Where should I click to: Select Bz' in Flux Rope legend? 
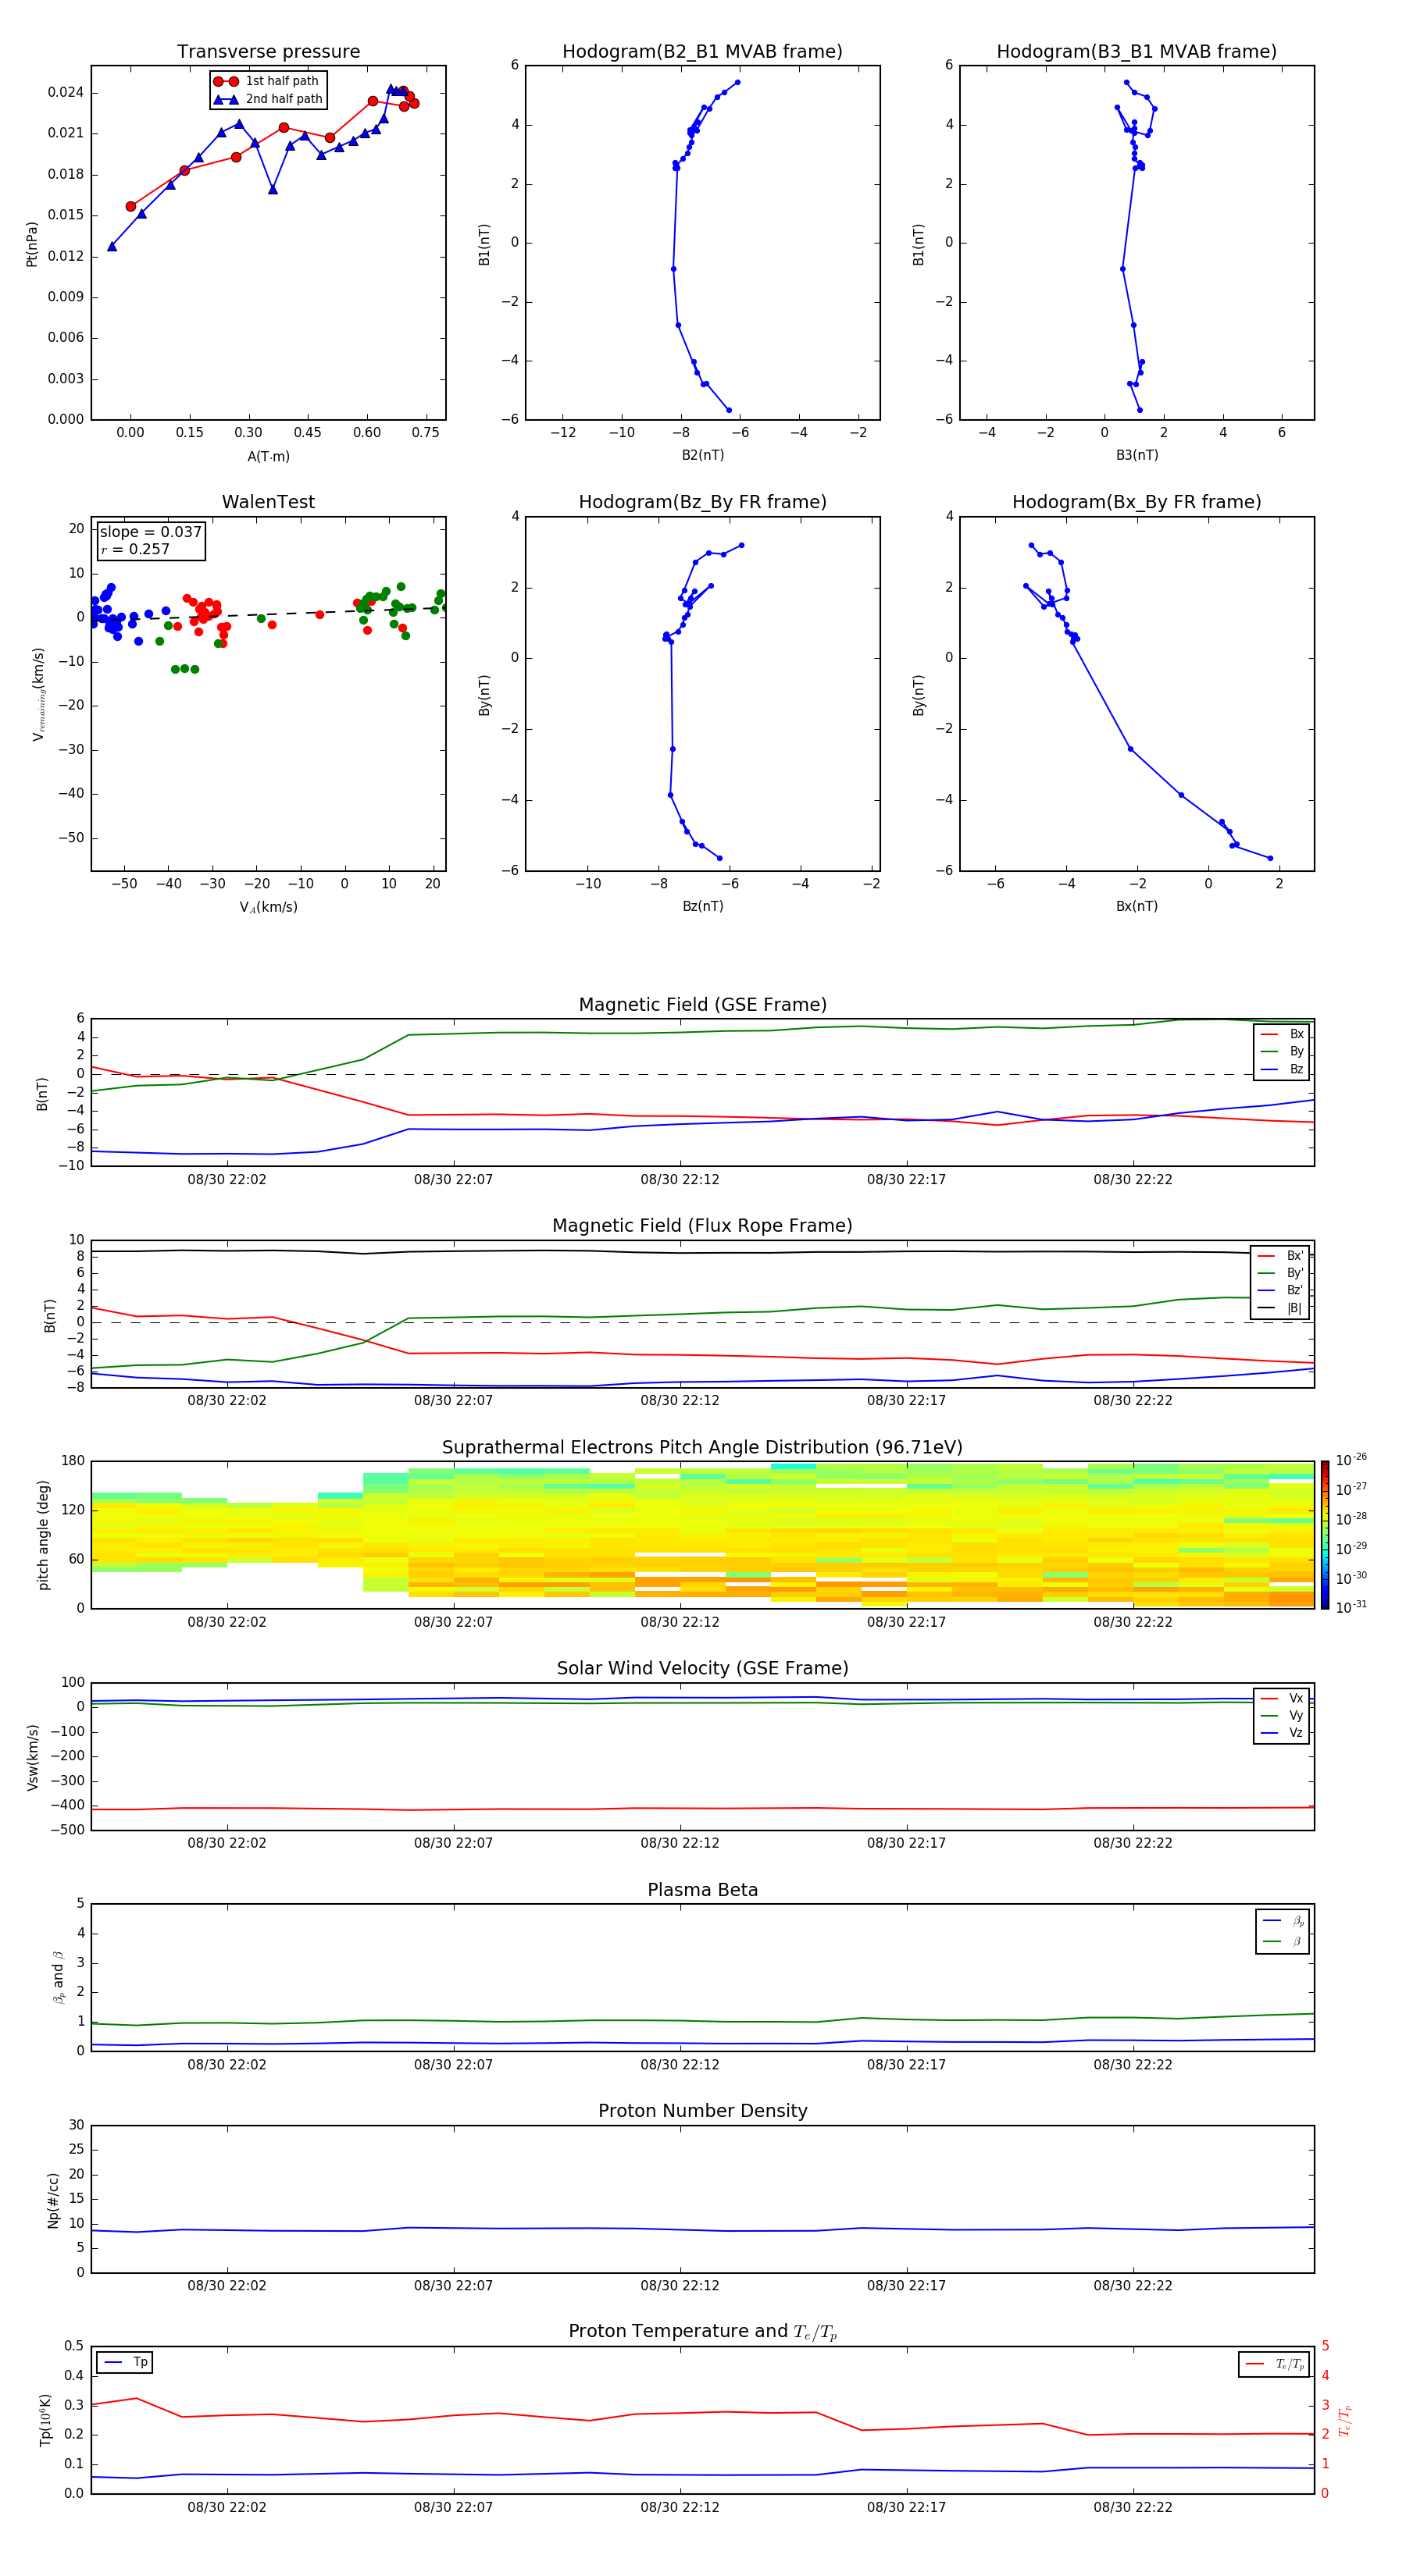coord(1281,1290)
